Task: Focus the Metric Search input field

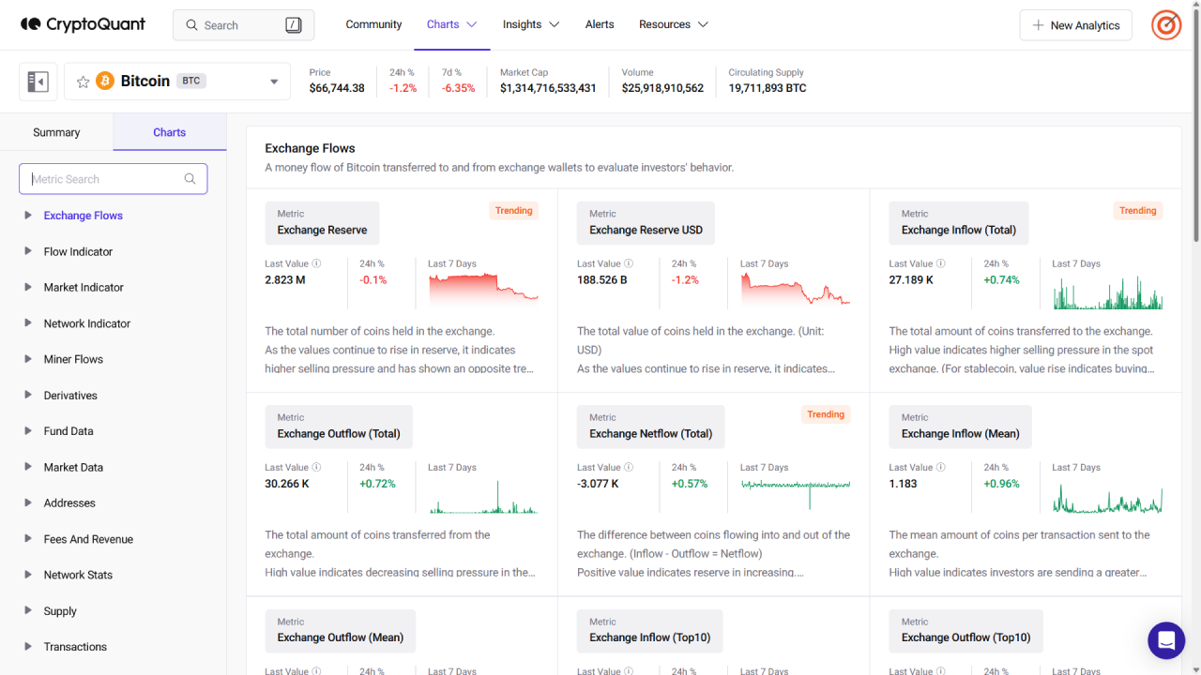Action: point(113,179)
